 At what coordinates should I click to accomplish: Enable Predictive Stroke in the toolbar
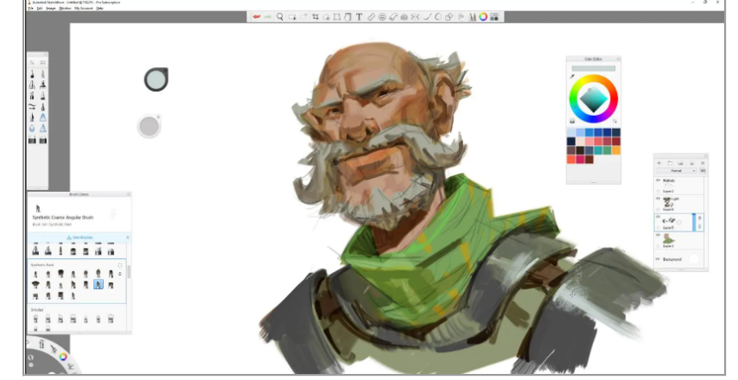[x=438, y=17]
